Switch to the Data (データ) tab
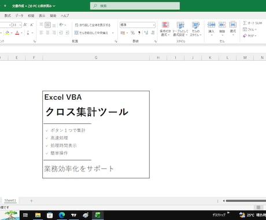The width and height of the screenshot is (266, 220). 19,16
